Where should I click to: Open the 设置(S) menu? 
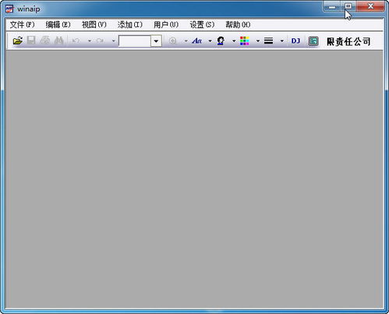(202, 25)
